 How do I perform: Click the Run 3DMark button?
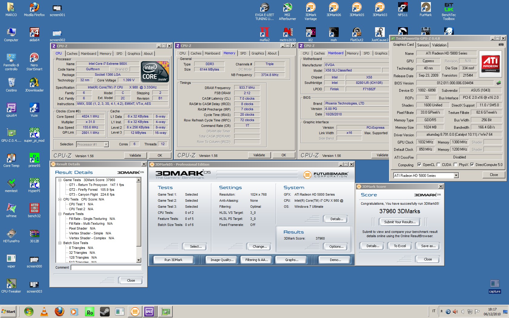[173, 260]
